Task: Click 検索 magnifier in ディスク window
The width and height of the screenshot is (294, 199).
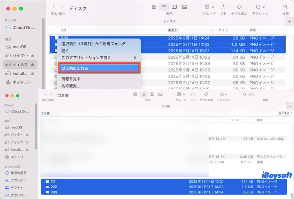Action: tap(285, 7)
